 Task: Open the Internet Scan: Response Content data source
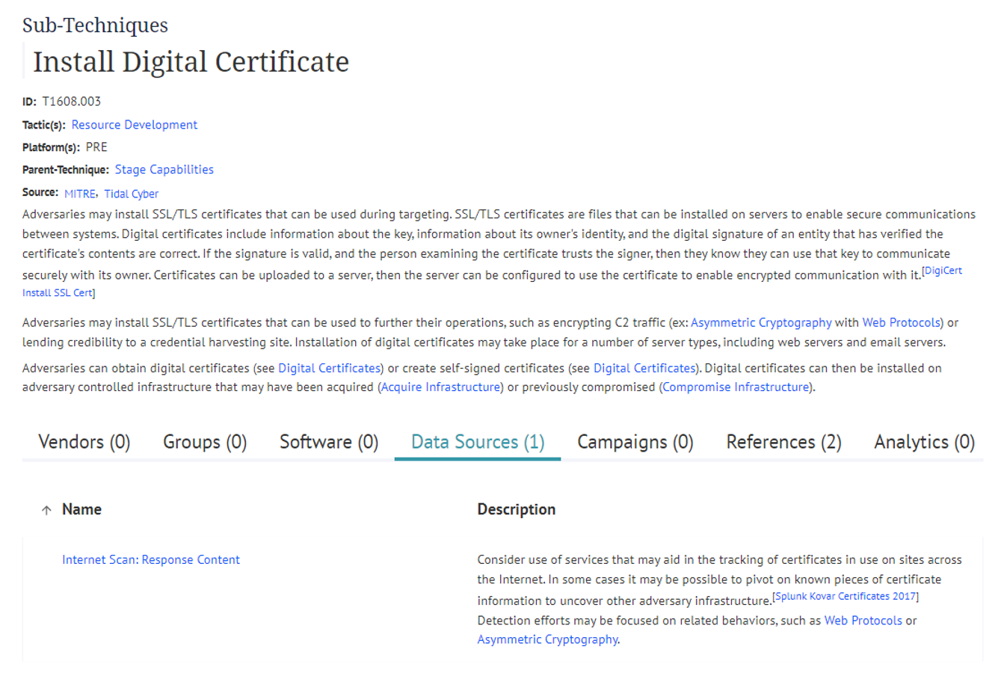[151, 559]
